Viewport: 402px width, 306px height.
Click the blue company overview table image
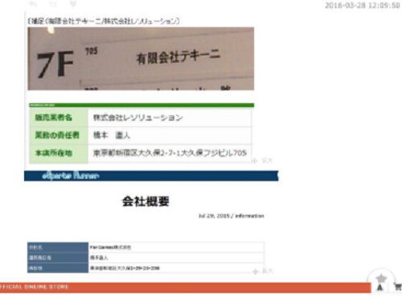click(x=146, y=258)
